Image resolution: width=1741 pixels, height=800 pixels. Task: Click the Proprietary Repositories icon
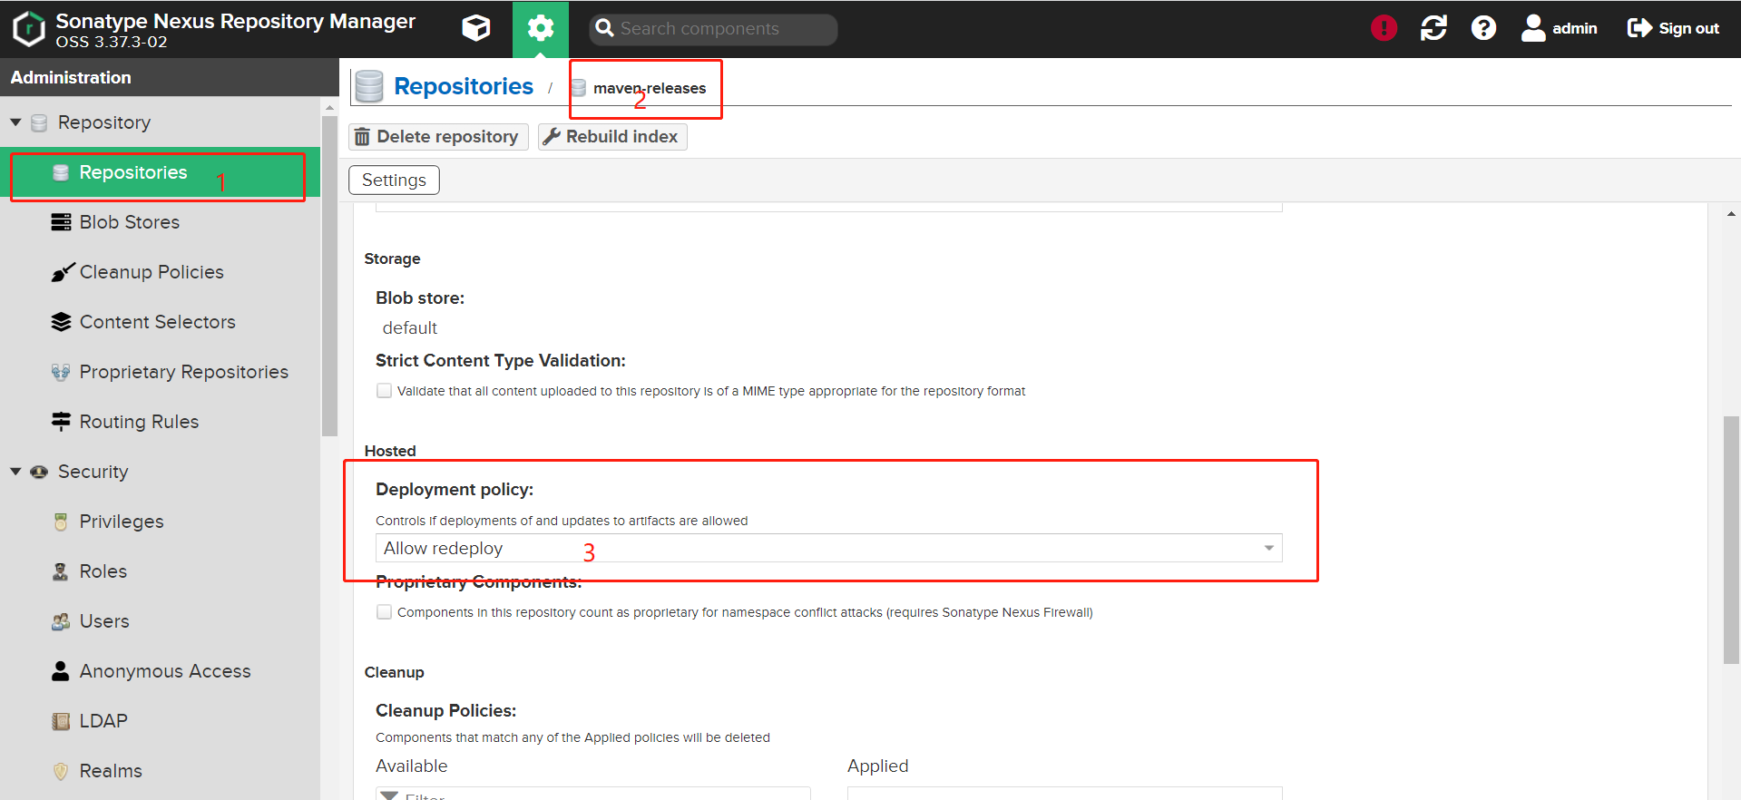pyautogui.click(x=61, y=372)
